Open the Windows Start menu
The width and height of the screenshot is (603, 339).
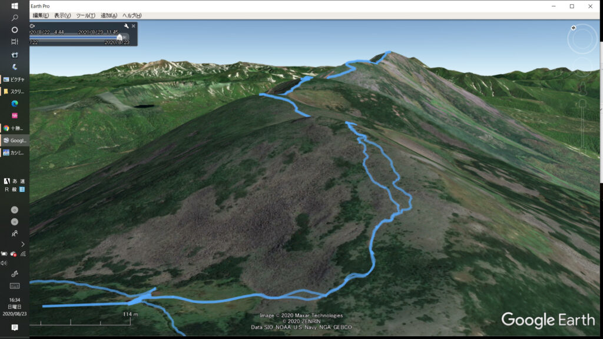15,6
